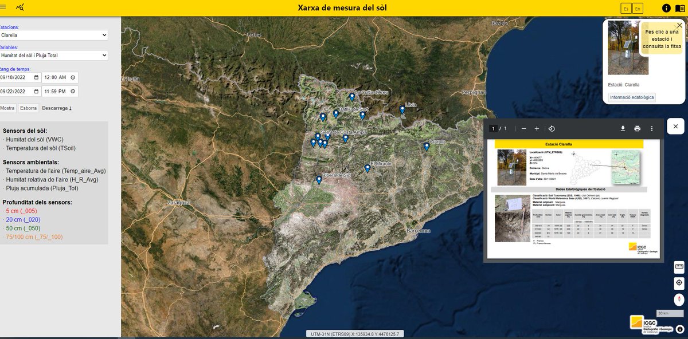This screenshot has width=688, height=339.
Task: Print the station fitxa document
Action: click(x=637, y=128)
